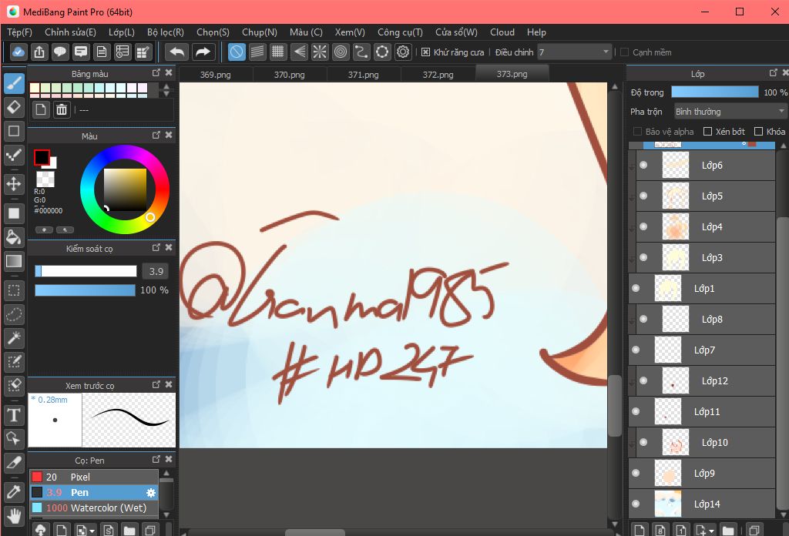The width and height of the screenshot is (789, 536).
Task: Undock the Màu color panel
Action: (156, 135)
